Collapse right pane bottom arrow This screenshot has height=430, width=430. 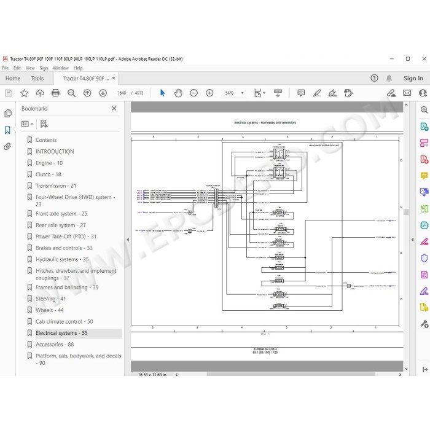[425, 370]
